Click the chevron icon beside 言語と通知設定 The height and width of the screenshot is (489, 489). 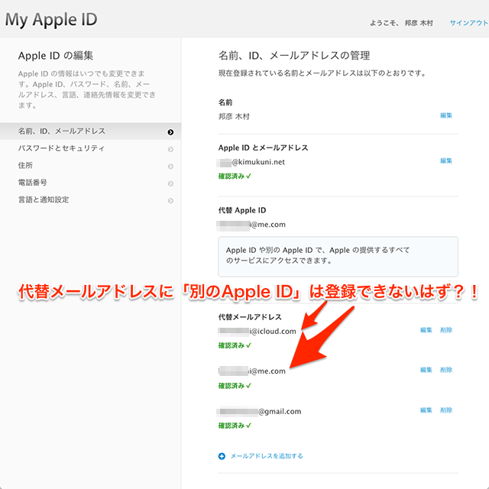pyautogui.click(x=170, y=200)
